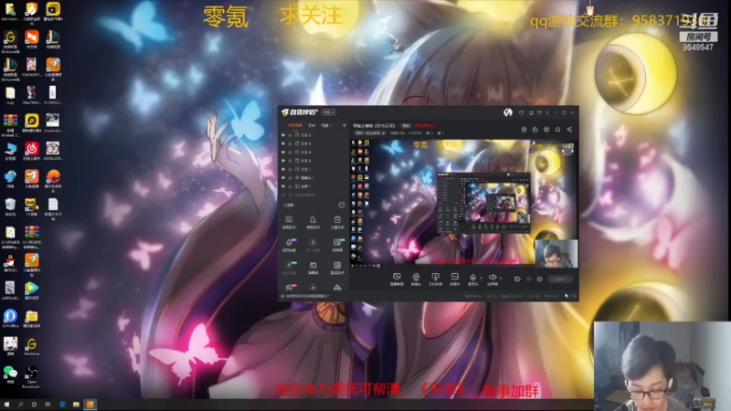Viewport: 731px width, 411px height.
Task: Hide the 全屏 1 fullscreen layer eye icon
Action: point(283,186)
